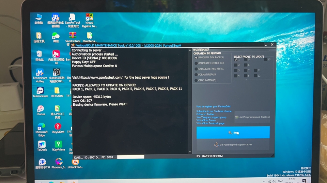Open the 回收站 recycle bin

pyautogui.click(x=40, y=56)
